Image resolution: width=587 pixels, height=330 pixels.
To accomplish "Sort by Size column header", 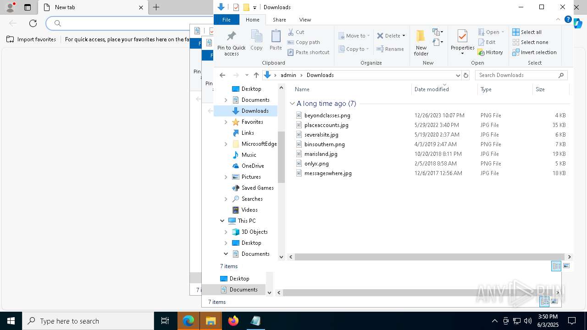I will (x=551, y=89).
